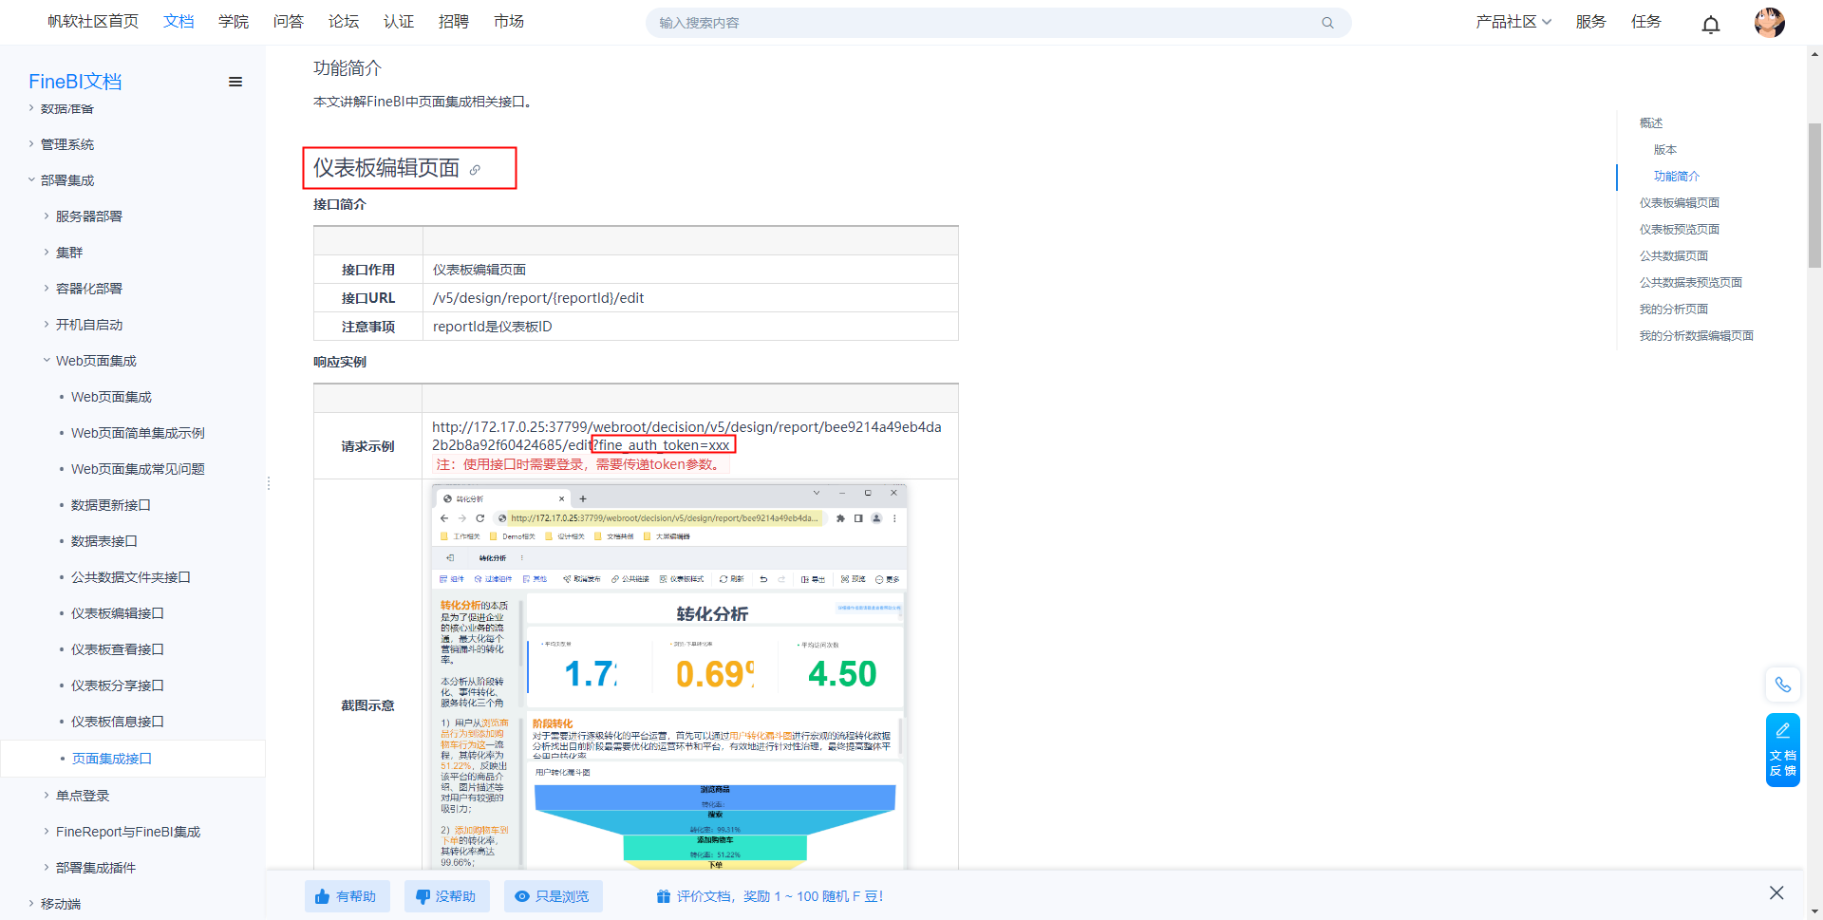
Task: Jump to 仪表板预览页面 in outline
Action: (1680, 230)
